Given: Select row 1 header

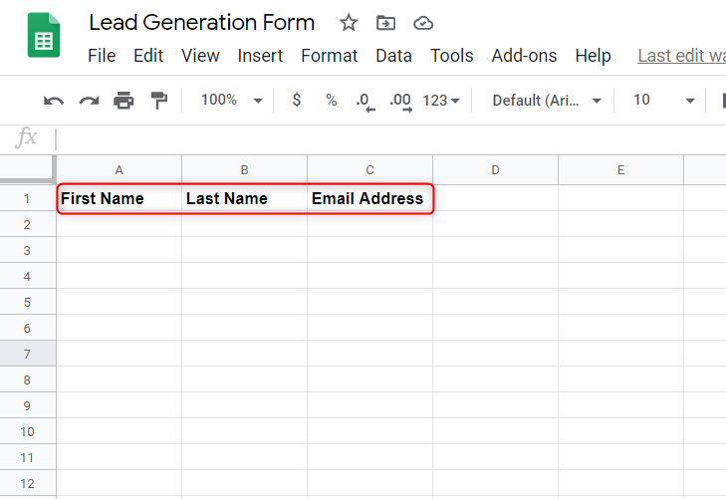Looking at the screenshot, I should coord(27,198).
